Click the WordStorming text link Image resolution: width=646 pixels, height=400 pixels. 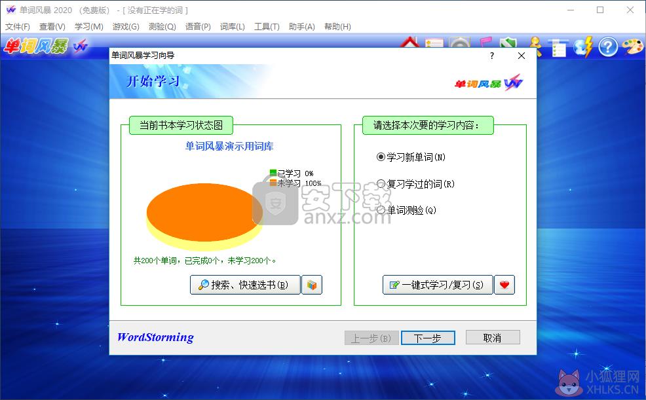pos(155,337)
